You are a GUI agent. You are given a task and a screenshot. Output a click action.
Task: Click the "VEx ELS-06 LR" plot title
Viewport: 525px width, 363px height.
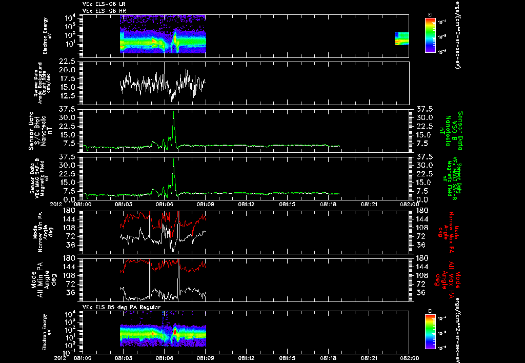[x=104, y=4]
